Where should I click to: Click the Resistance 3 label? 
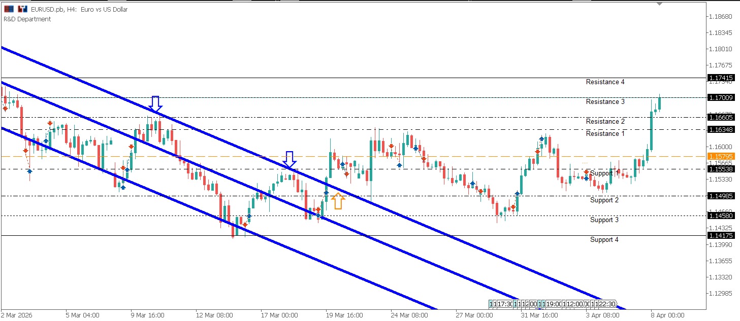pyautogui.click(x=604, y=101)
